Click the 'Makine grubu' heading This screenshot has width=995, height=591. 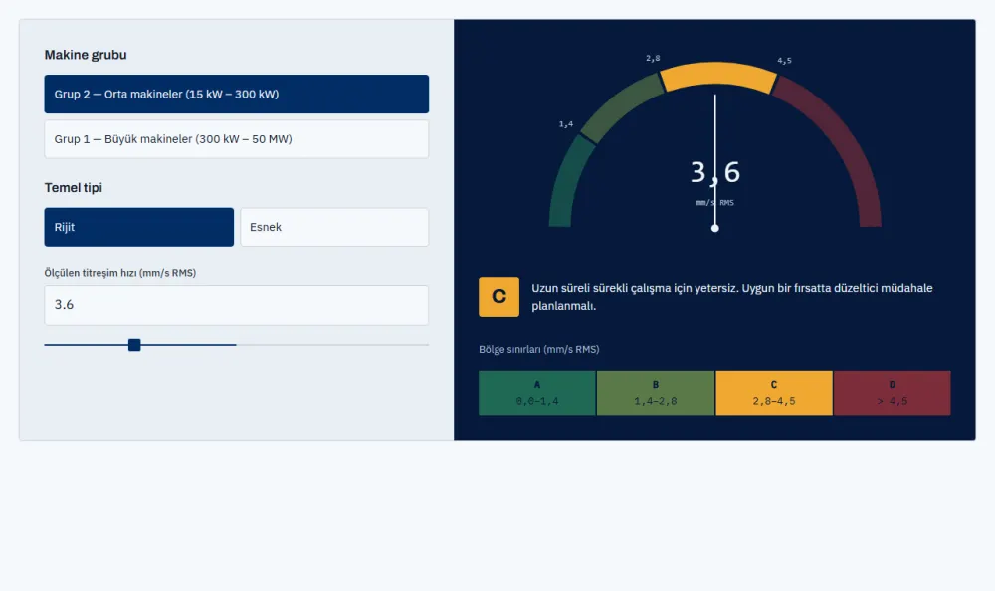coord(86,55)
